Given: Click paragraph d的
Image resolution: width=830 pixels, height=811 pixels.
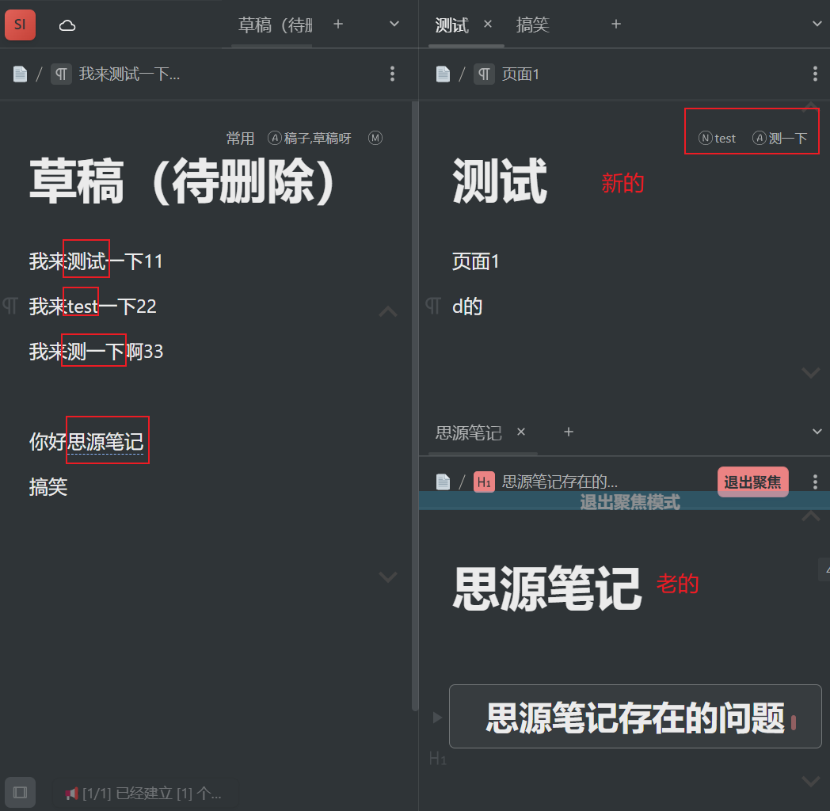Looking at the screenshot, I should (467, 307).
